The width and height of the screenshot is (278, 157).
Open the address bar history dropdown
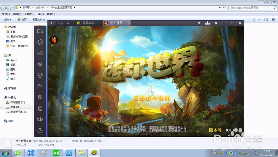pos(220,8)
